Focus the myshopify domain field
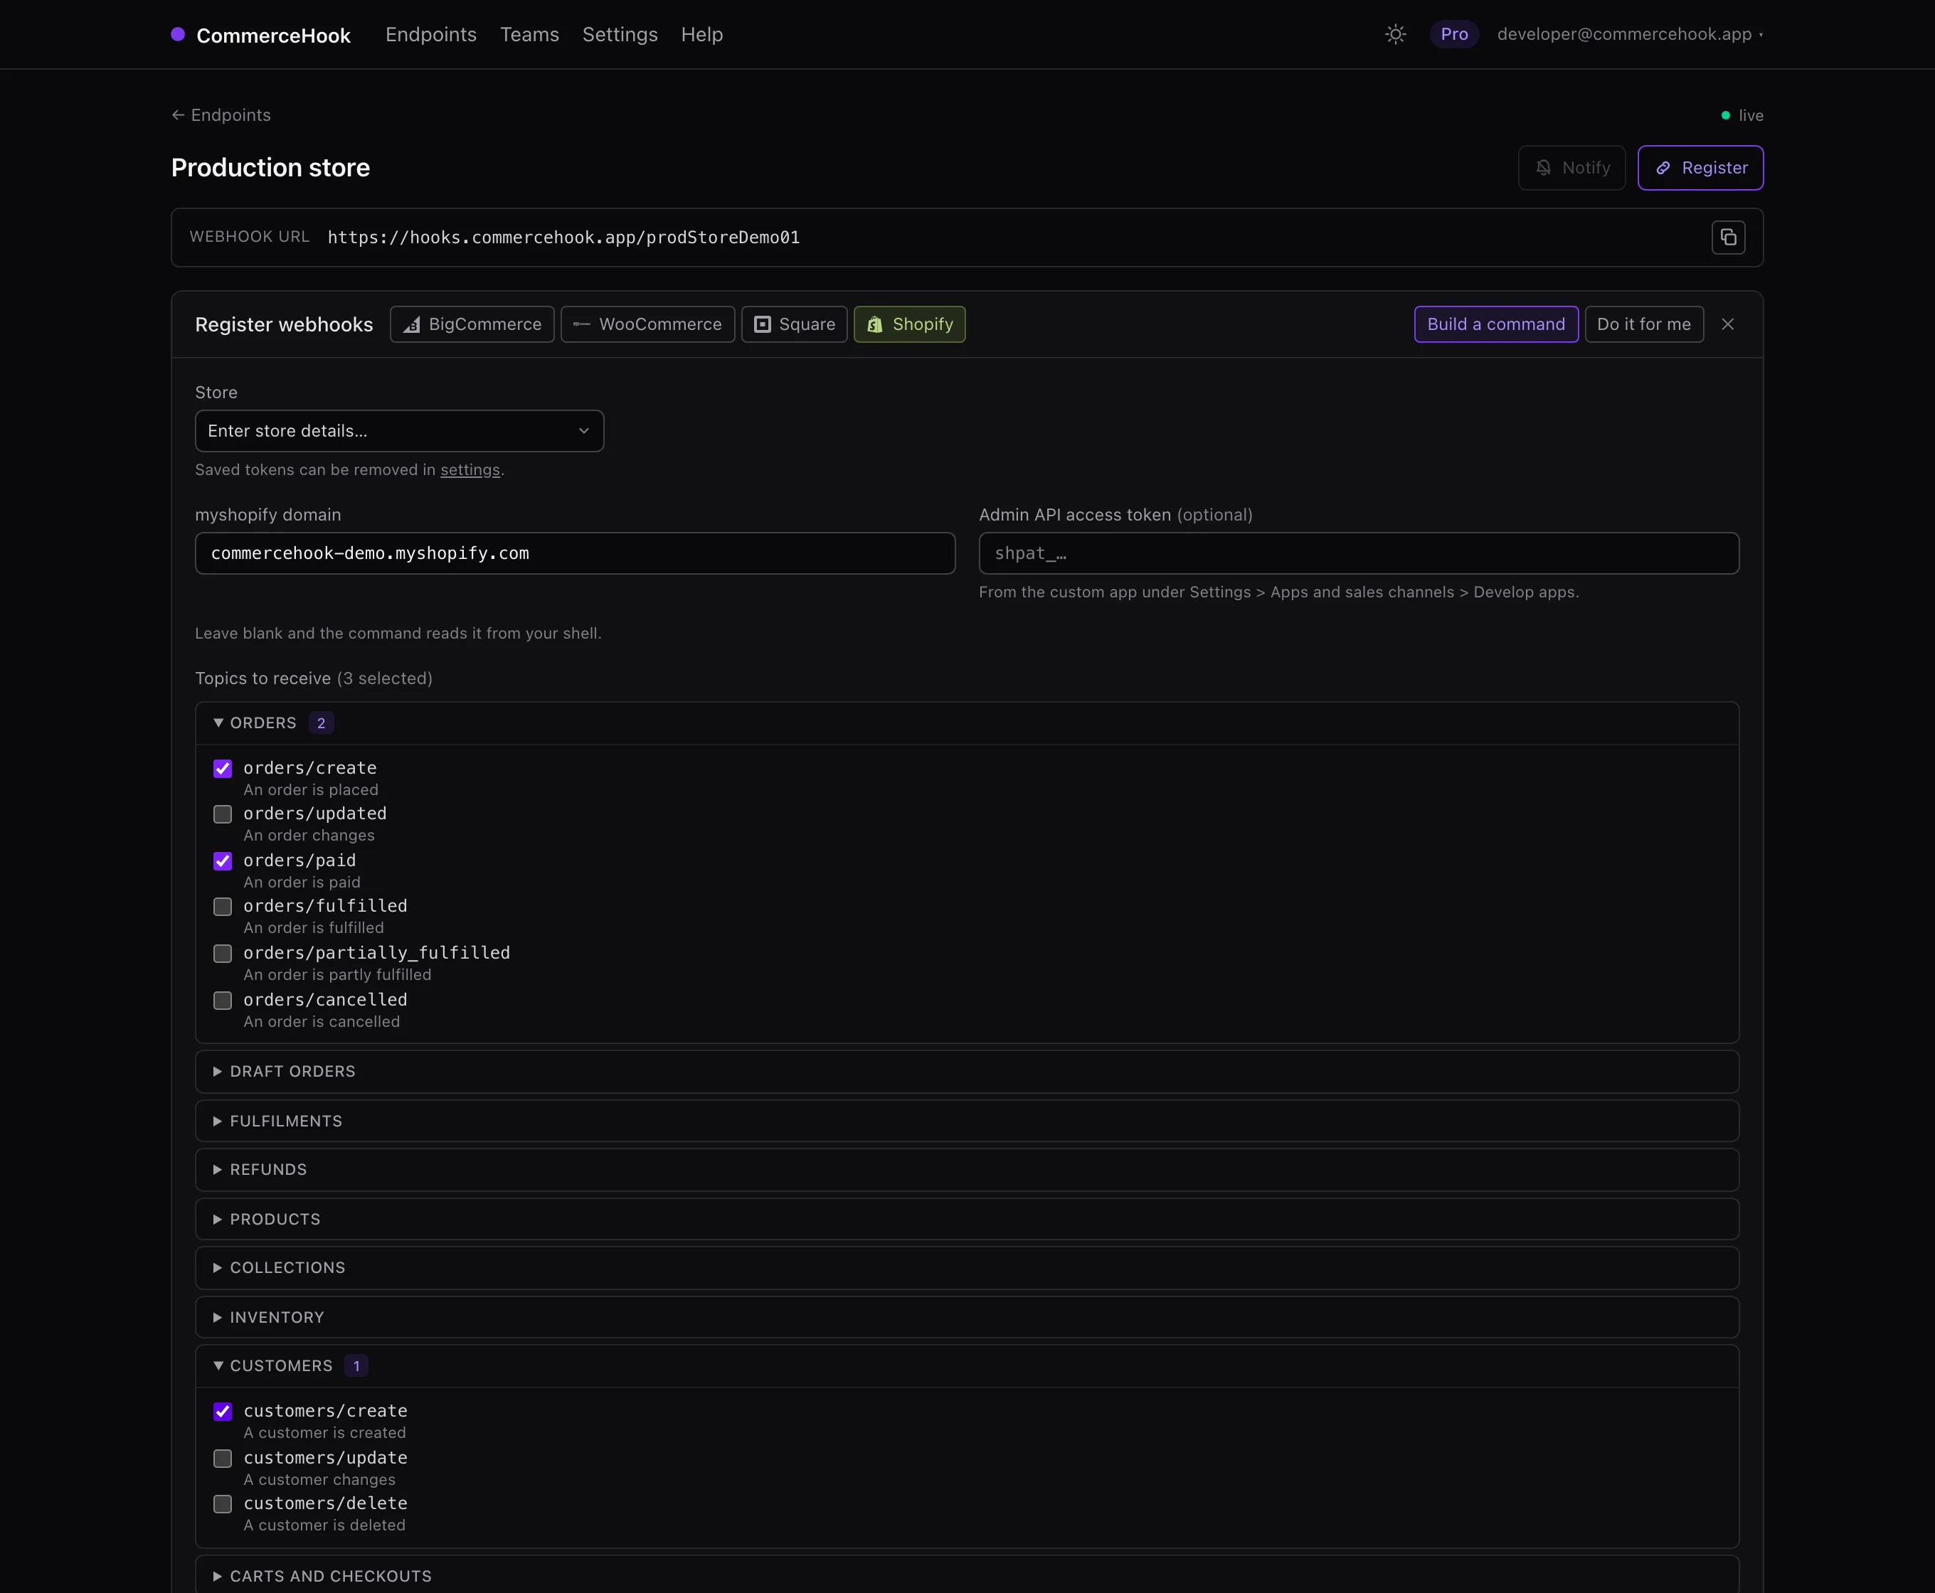The height and width of the screenshot is (1593, 1935). [575, 553]
